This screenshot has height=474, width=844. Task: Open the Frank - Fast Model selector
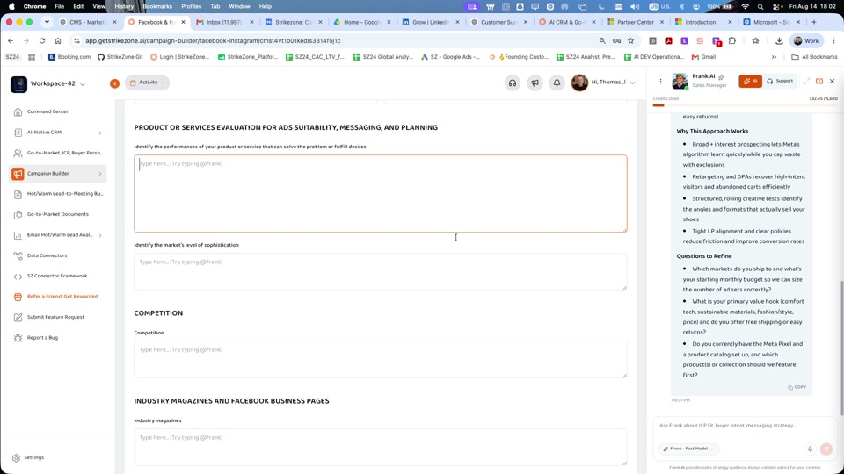pos(688,449)
